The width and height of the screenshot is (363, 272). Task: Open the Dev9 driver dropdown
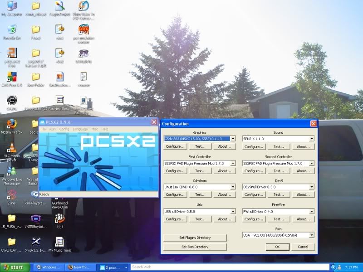coord(312,187)
